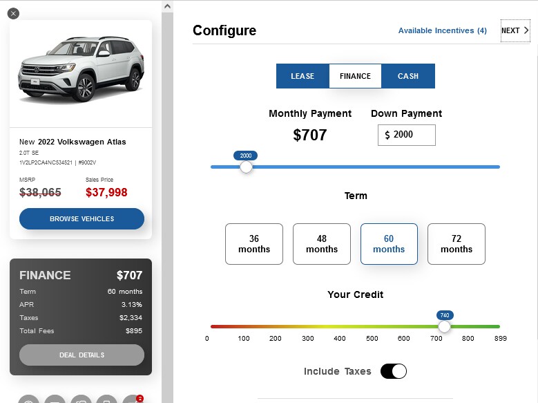Viewport: 538px width, 403px height.
Task: Toggle the Include Taxes switch
Action: [x=393, y=371]
